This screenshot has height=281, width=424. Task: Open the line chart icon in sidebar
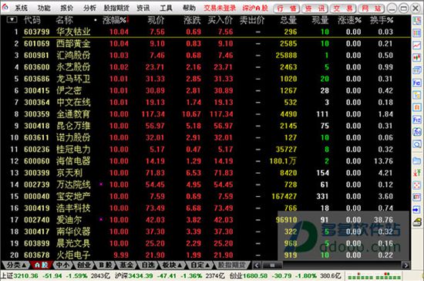pyautogui.click(x=417, y=46)
